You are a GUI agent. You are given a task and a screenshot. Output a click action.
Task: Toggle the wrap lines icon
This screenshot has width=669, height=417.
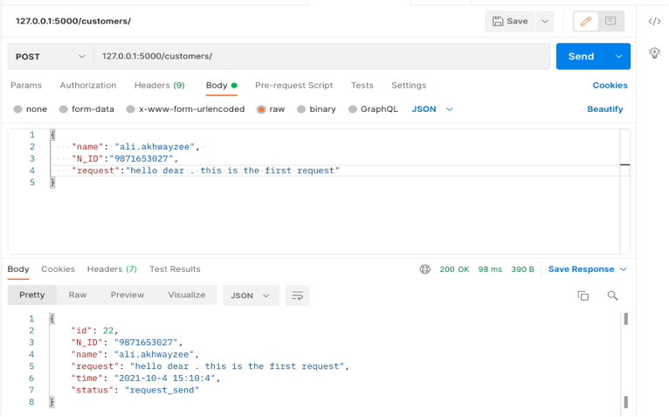pyautogui.click(x=298, y=295)
